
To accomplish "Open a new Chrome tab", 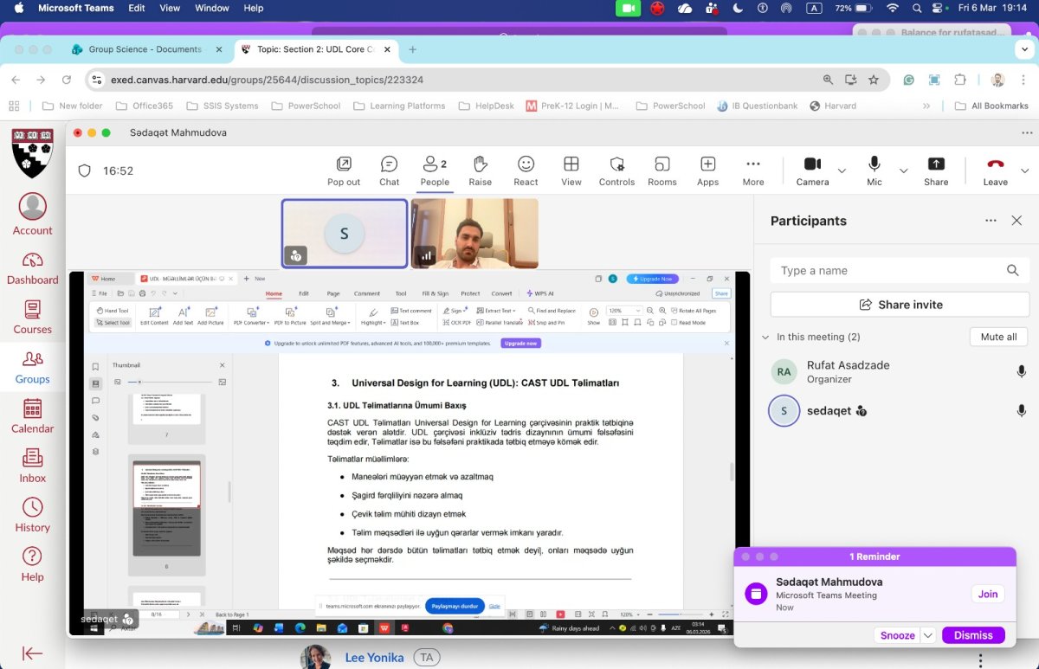I will coord(413,49).
